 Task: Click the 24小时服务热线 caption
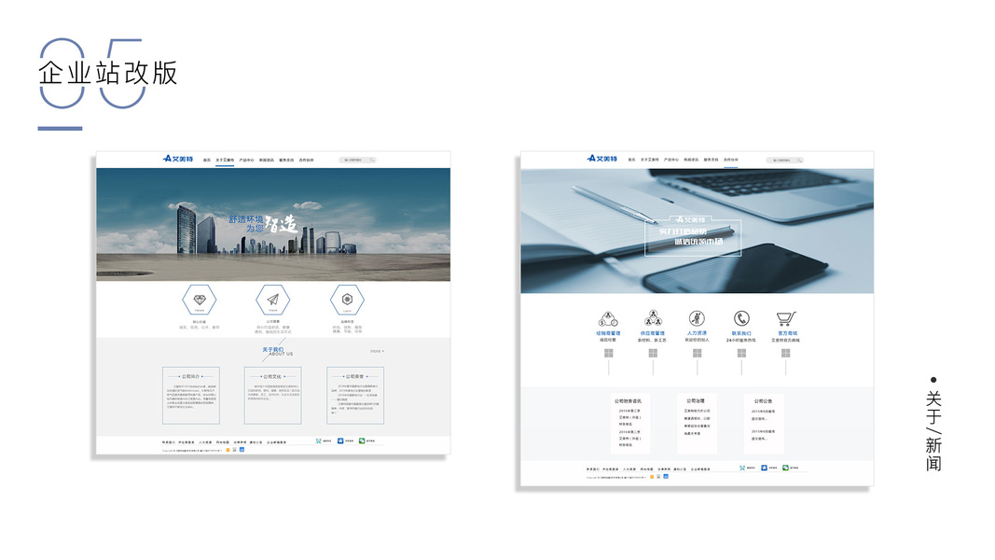pyautogui.click(x=741, y=341)
